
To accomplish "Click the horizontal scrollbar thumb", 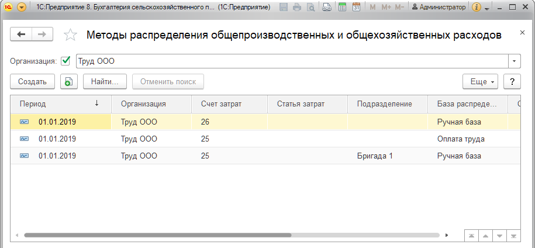I will (x=158, y=235).
